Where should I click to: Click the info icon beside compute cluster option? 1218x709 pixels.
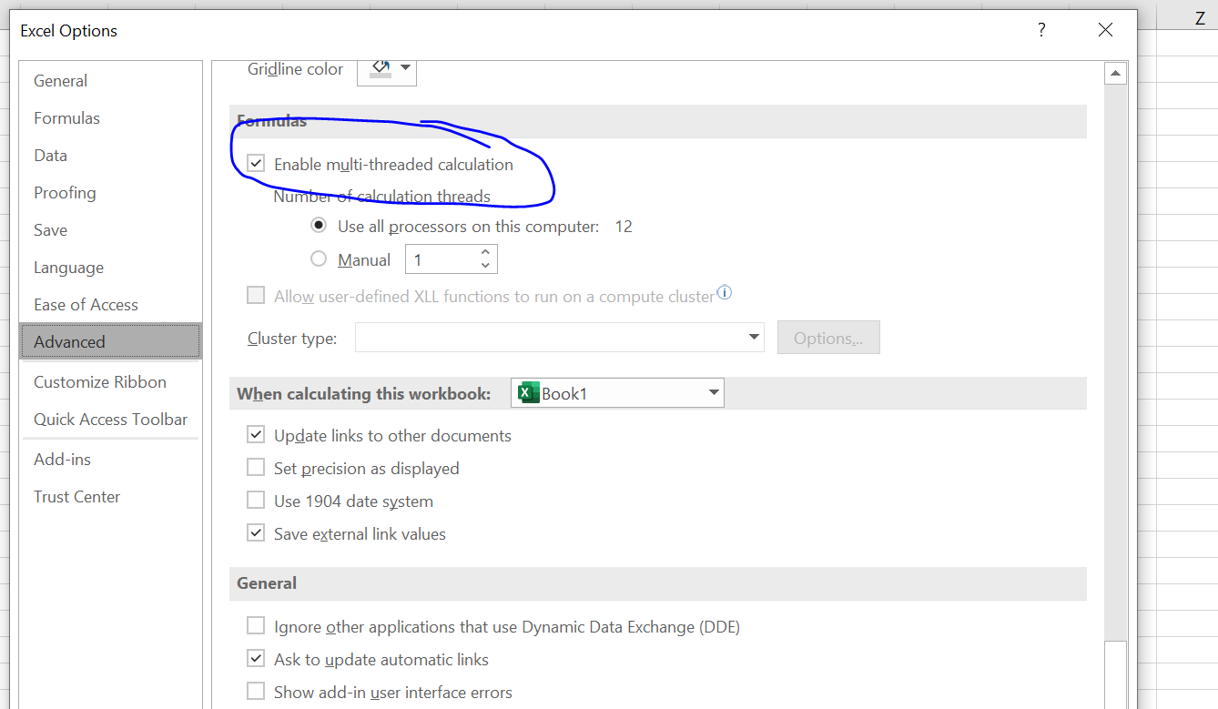click(x=724, y=290)
